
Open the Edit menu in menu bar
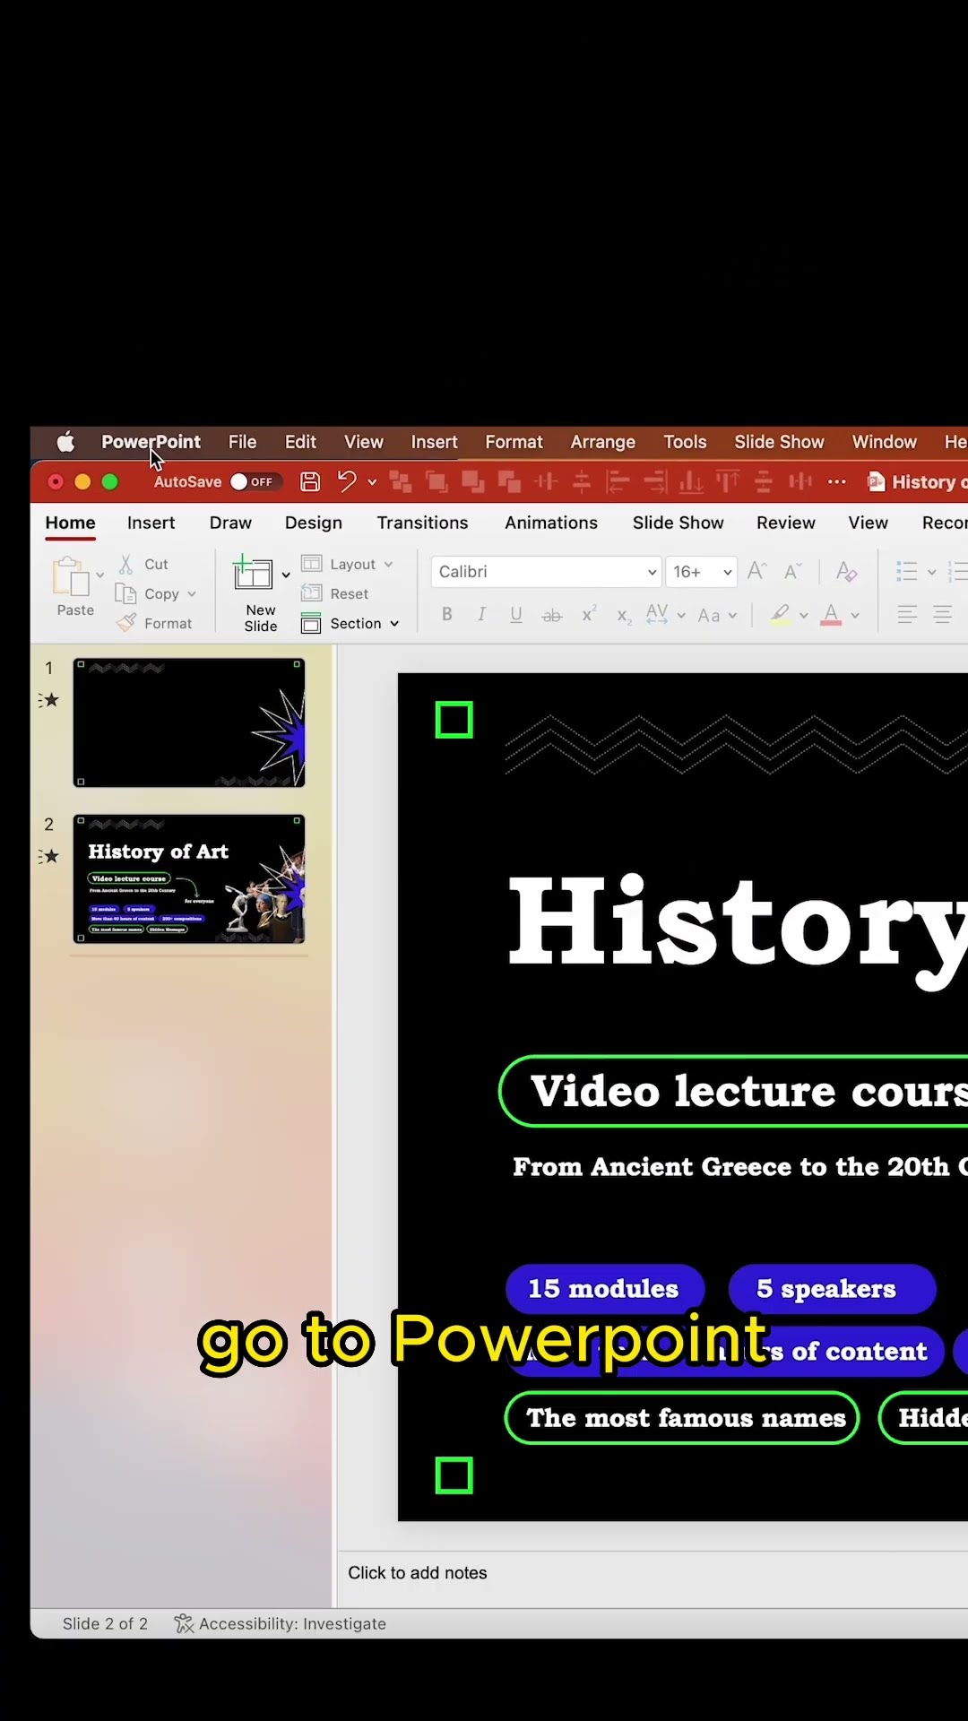click(300, 442)
